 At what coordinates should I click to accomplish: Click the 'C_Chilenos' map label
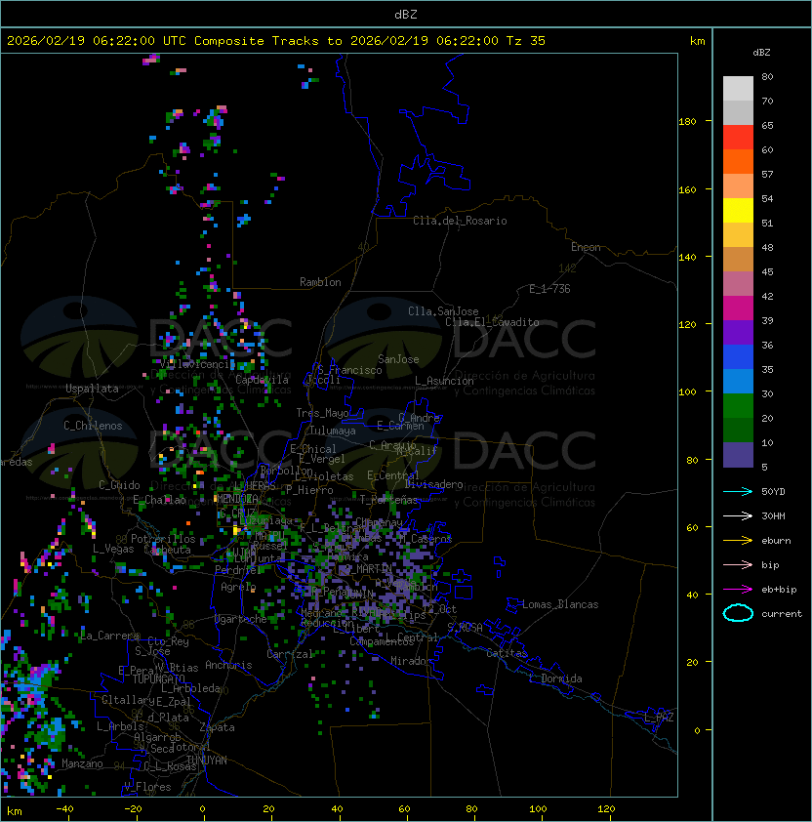click(x=93, y=426)
